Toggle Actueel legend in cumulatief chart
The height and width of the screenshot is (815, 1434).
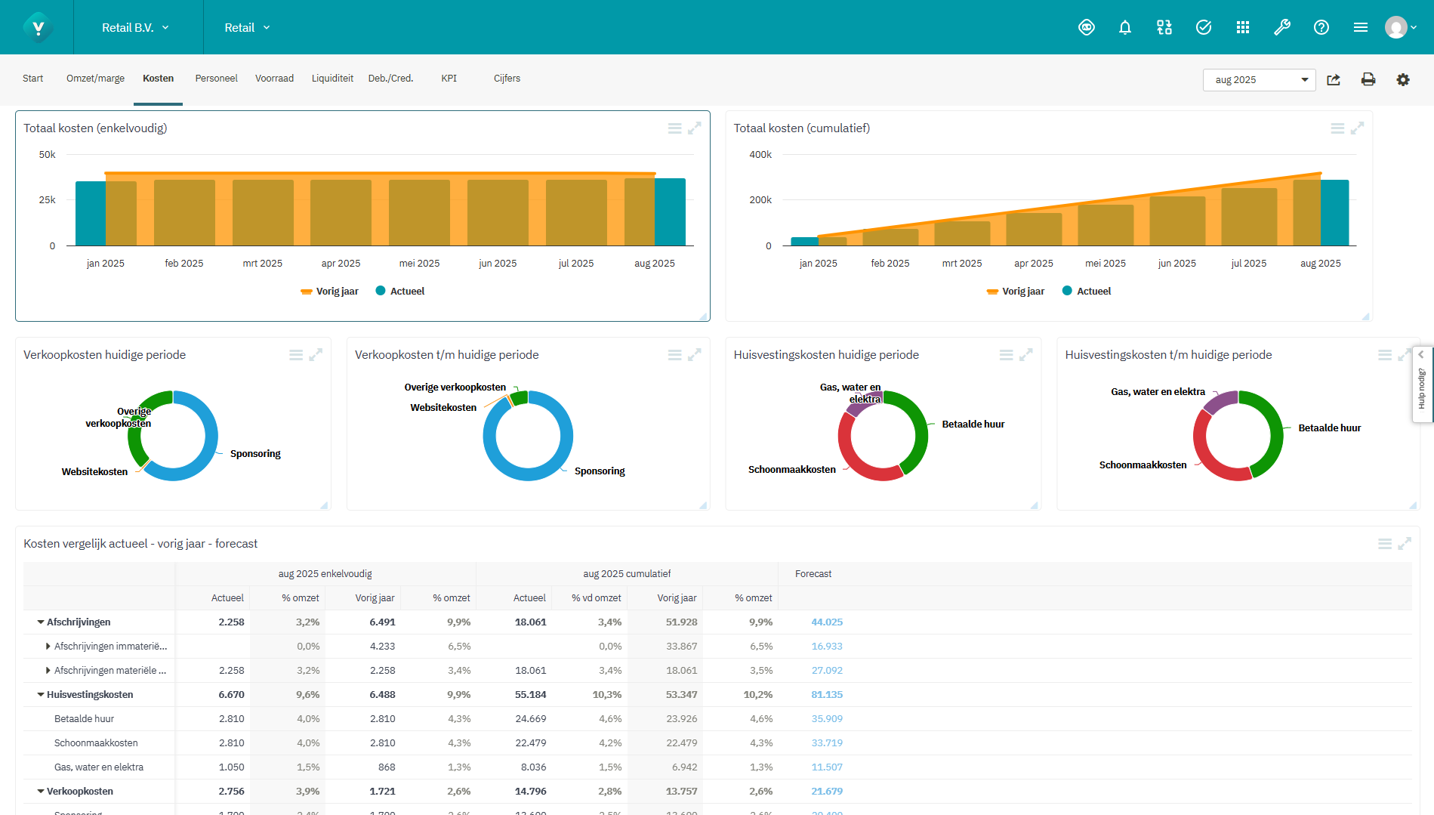1087,292
